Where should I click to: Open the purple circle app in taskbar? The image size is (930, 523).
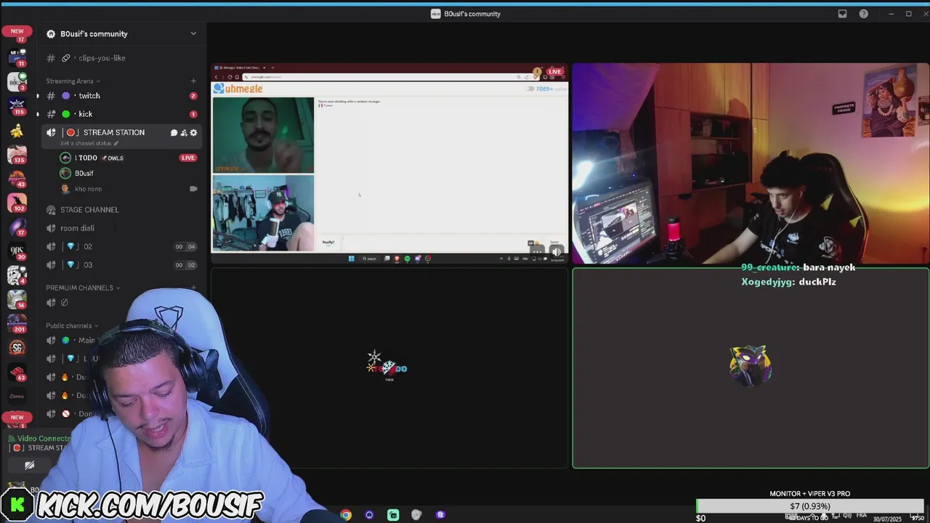click(x=369, y=515)
